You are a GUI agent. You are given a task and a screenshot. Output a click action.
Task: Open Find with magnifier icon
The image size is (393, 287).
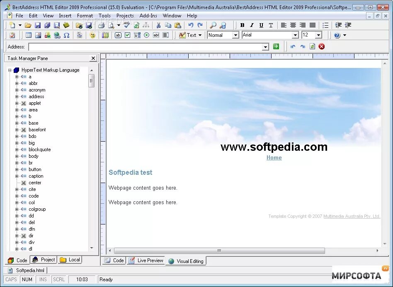[x=213, y=25]
